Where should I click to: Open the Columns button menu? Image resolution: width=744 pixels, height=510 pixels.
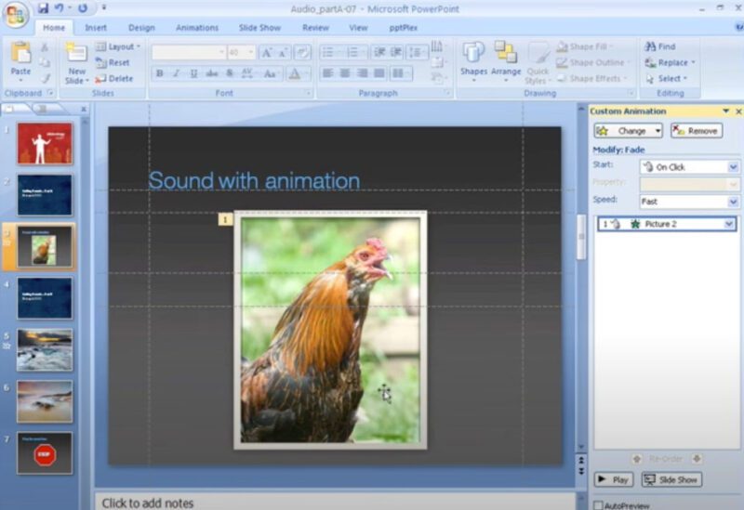click(399, 73)
